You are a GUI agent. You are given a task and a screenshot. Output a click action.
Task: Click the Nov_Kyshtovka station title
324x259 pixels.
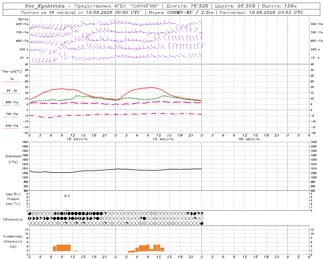(x=45, y=6)
